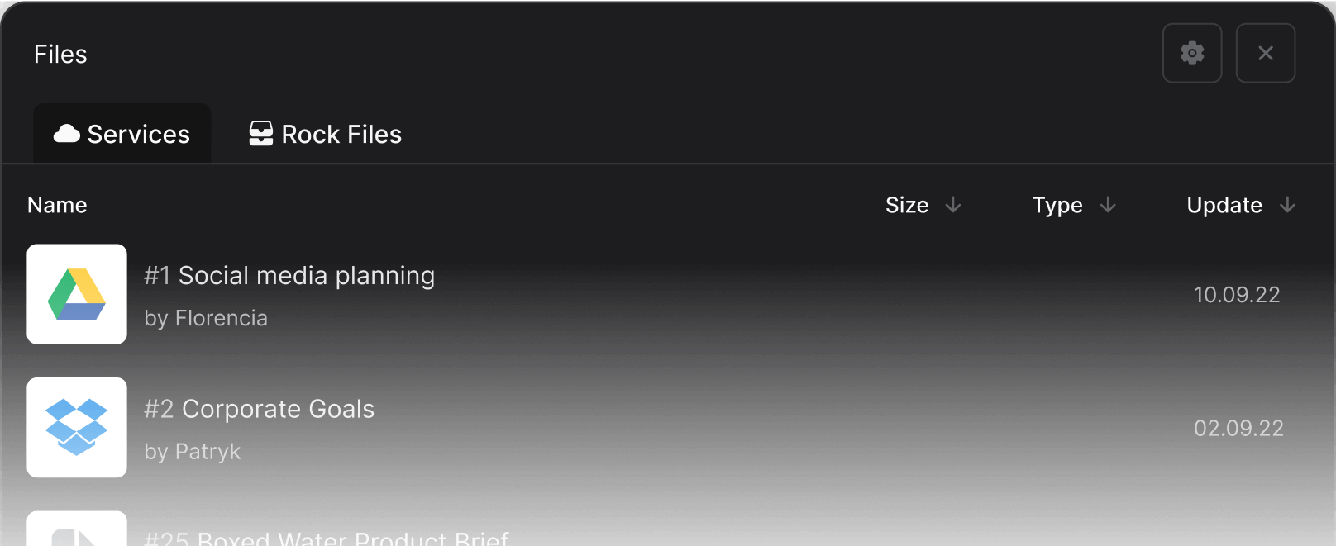The width and height of the screenshot is (1336, 546).
Task: Click the 02.09.22 update date
Action: pos(1238,429)
